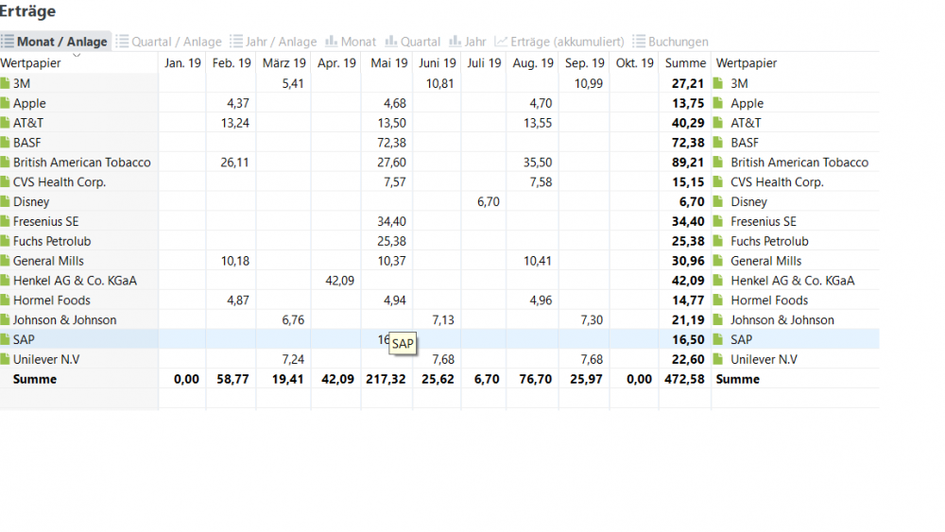Viewport: 945px width, 532px height.
Task: Select British American Tobacco Aug. 19 value 35,50
Action: (x=538, y=163)
